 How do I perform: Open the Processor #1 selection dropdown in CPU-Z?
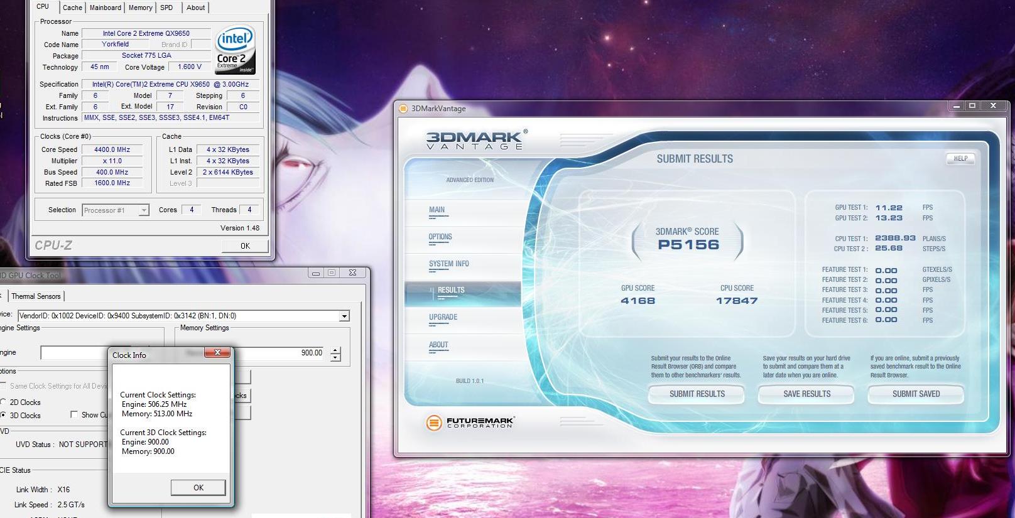144,210
